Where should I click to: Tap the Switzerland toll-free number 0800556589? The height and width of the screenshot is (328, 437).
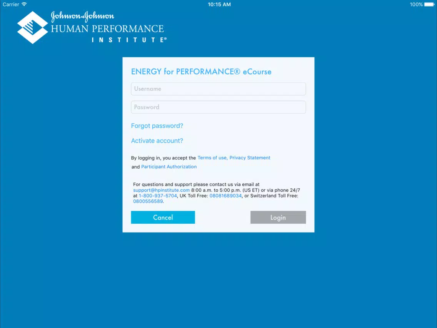coord(148,201)
